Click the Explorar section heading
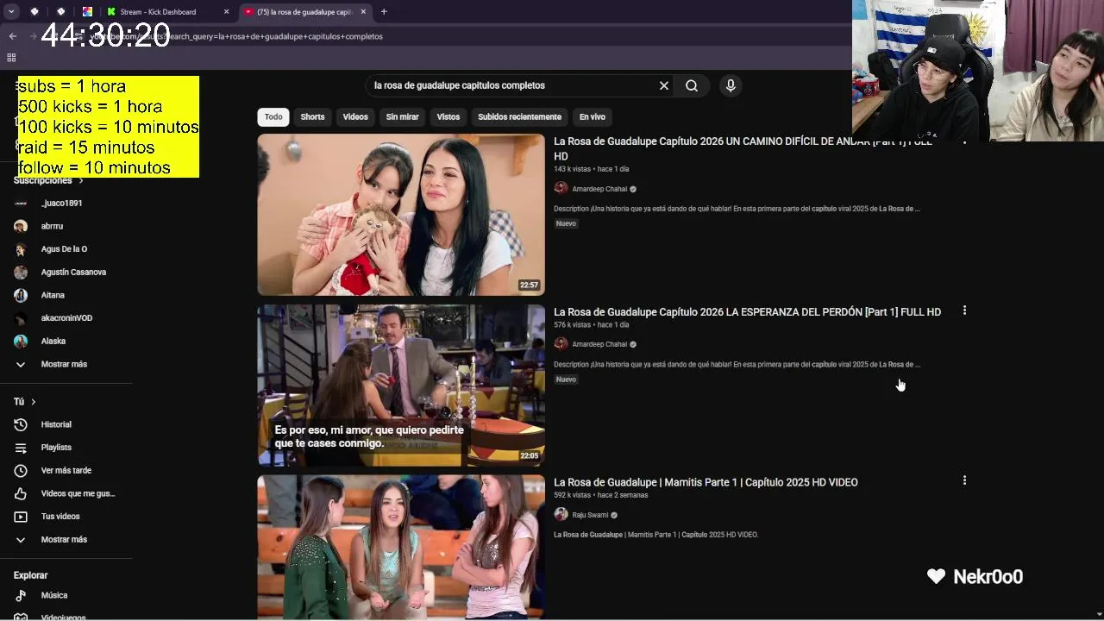The width and height of the screenshot is (1104, 621). click(x=30, y=575)
